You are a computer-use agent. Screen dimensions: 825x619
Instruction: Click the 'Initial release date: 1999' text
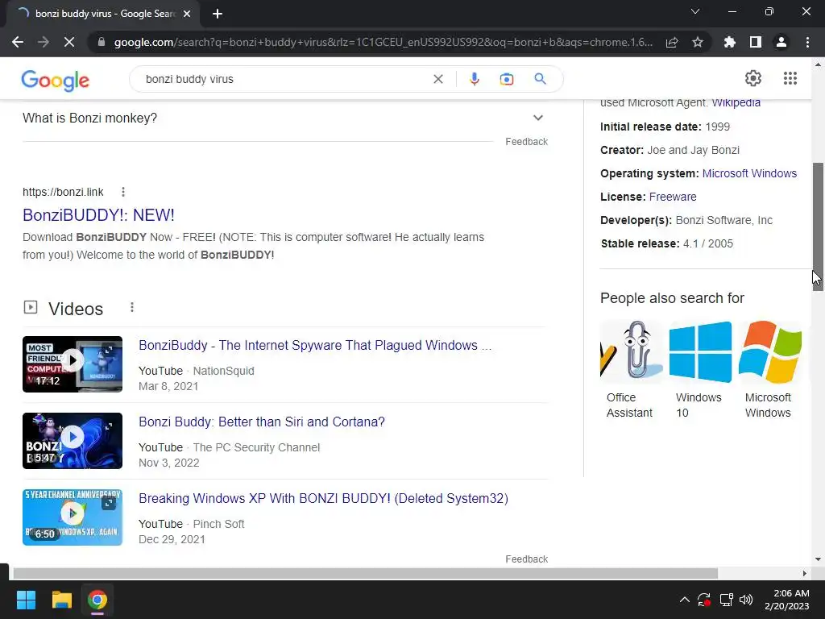click(x=665, y=127)
